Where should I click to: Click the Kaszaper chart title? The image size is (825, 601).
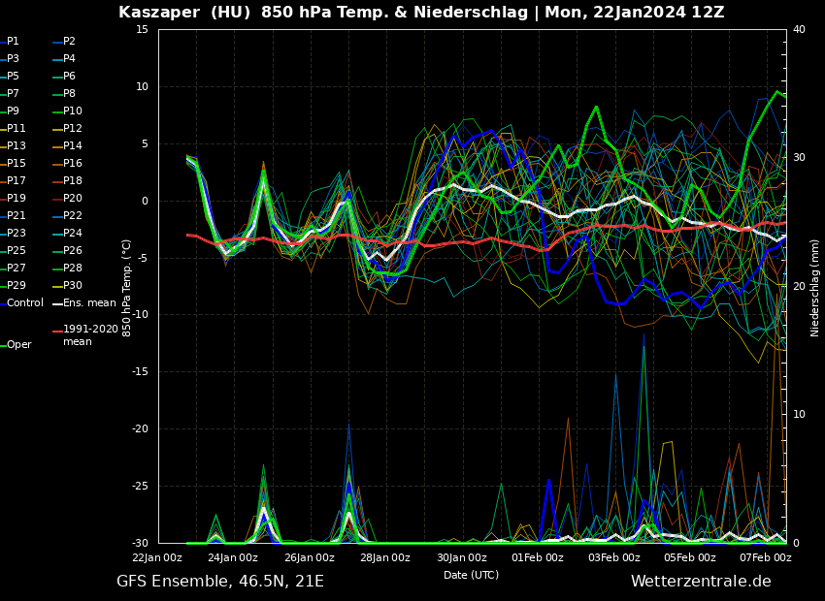tap(421, 13)
